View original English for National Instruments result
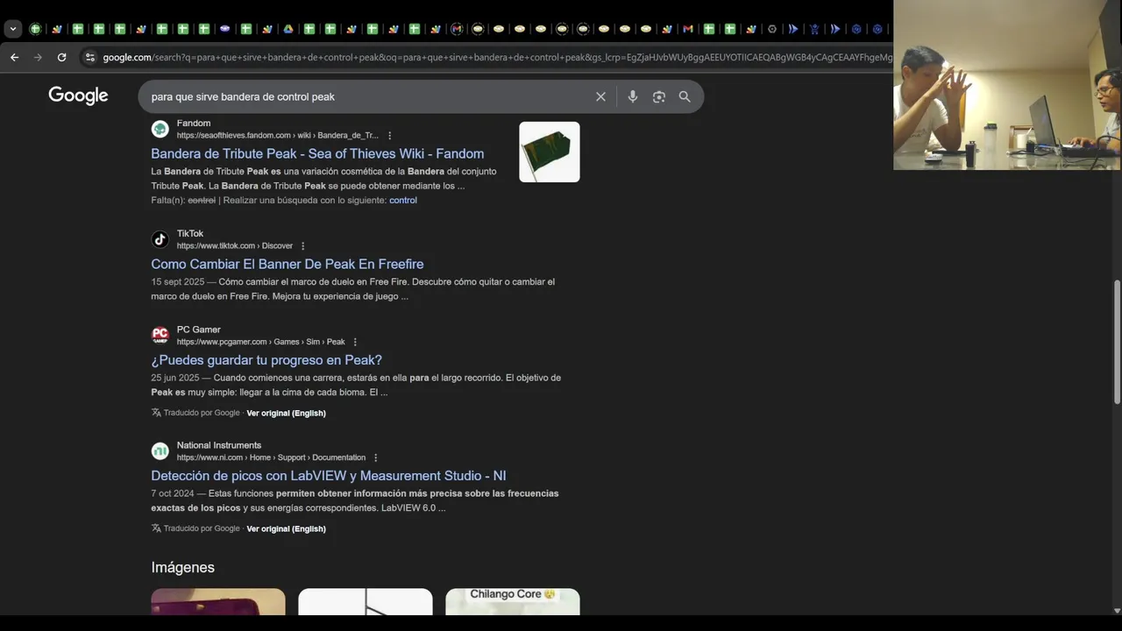 point(286,528)
